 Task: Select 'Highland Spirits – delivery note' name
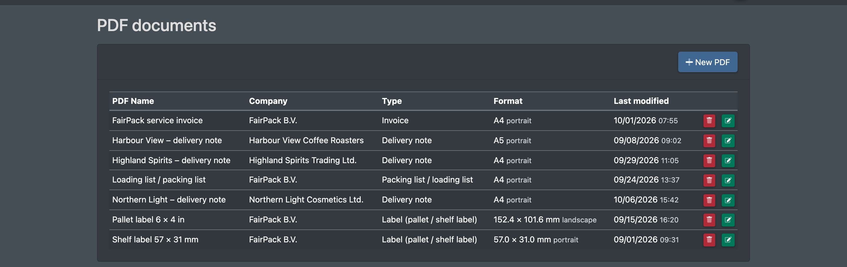pyautogui.click(x=171, y=160)
